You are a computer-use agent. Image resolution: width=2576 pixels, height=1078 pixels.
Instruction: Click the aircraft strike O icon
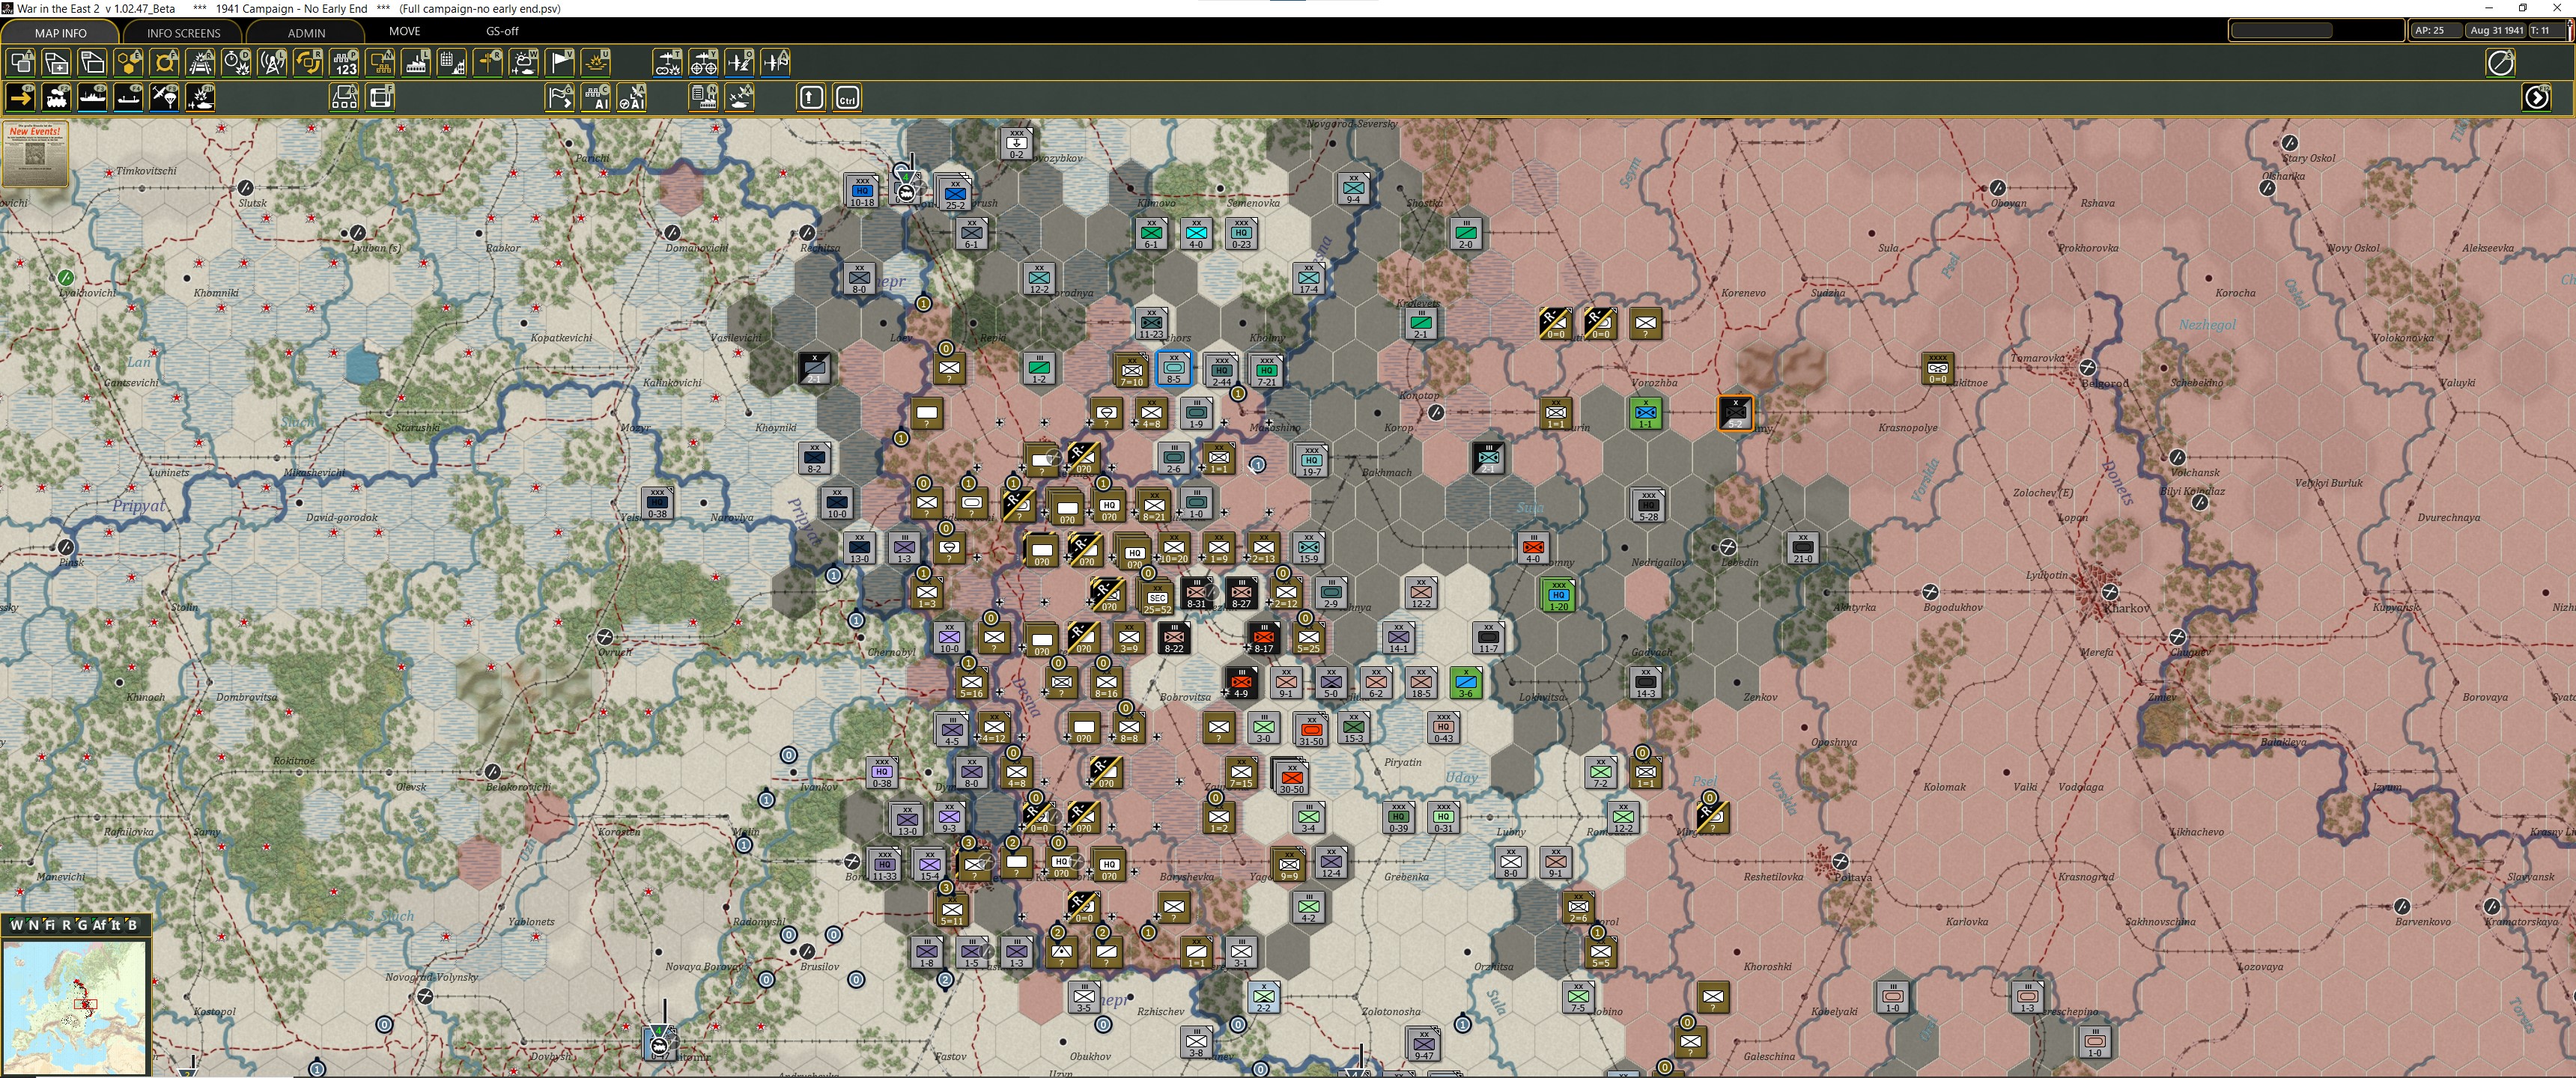[x=740, y=63]
